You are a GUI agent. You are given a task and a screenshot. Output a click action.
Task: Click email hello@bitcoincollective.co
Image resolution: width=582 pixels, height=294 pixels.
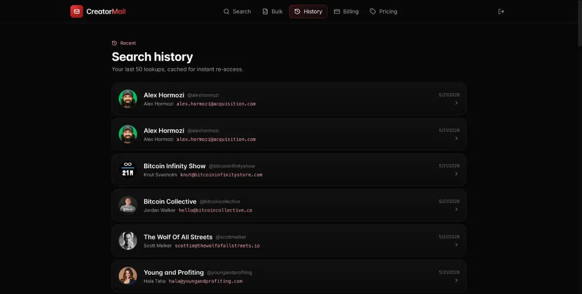click(215, 210)
